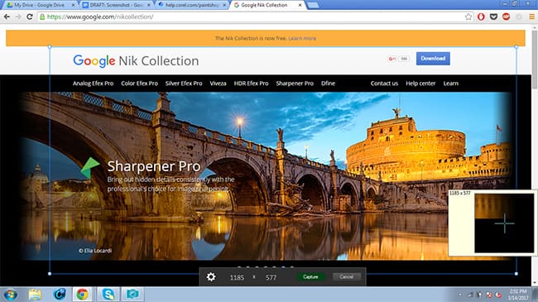The width and height of the screenshot is (538, 302).
Task: Click the Opera extension icon
Action: pos(481,17)
